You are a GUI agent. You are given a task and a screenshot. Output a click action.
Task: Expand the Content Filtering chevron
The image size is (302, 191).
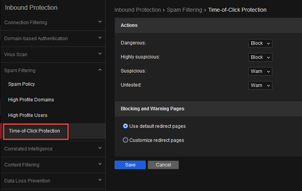100,164
